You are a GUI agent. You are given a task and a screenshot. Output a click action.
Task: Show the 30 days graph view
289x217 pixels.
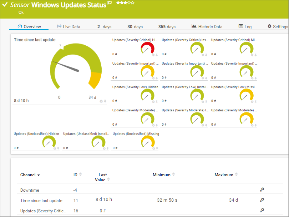[x=135, y=27]
